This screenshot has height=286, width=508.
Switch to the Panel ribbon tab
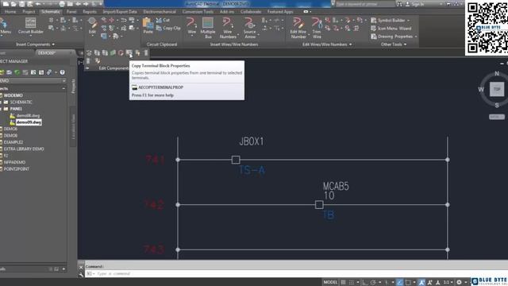tap(71, 12)
